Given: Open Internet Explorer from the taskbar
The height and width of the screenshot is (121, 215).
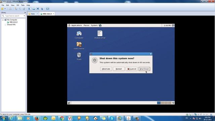Looking at the screenshot, I should point(11,118).
